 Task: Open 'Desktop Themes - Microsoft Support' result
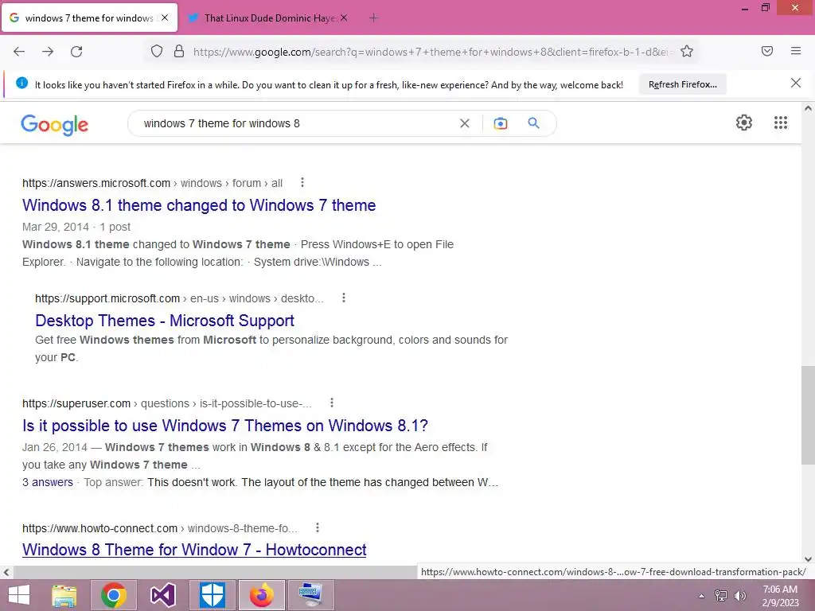pos(165,321)
